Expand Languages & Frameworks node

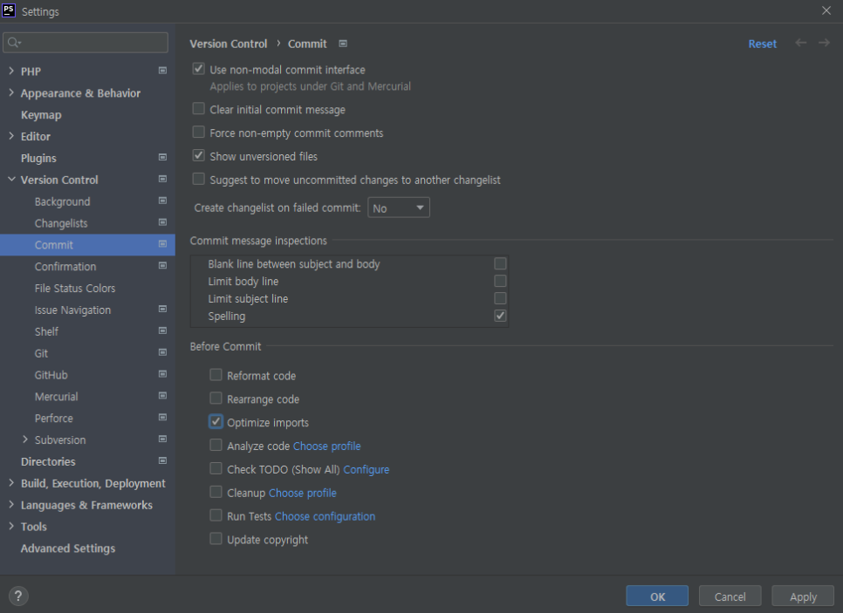(11, 505)
